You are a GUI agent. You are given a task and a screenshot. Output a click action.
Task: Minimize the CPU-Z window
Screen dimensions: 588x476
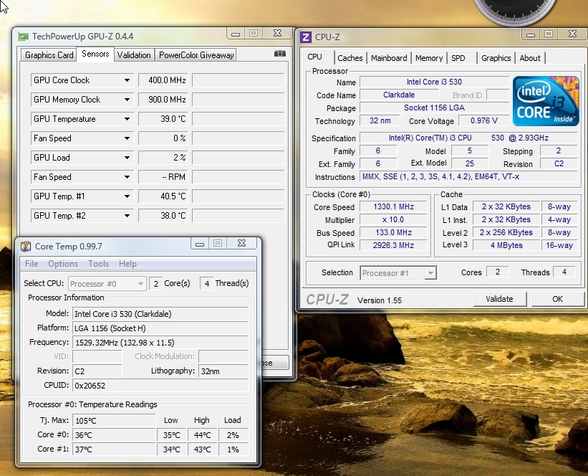531,34
